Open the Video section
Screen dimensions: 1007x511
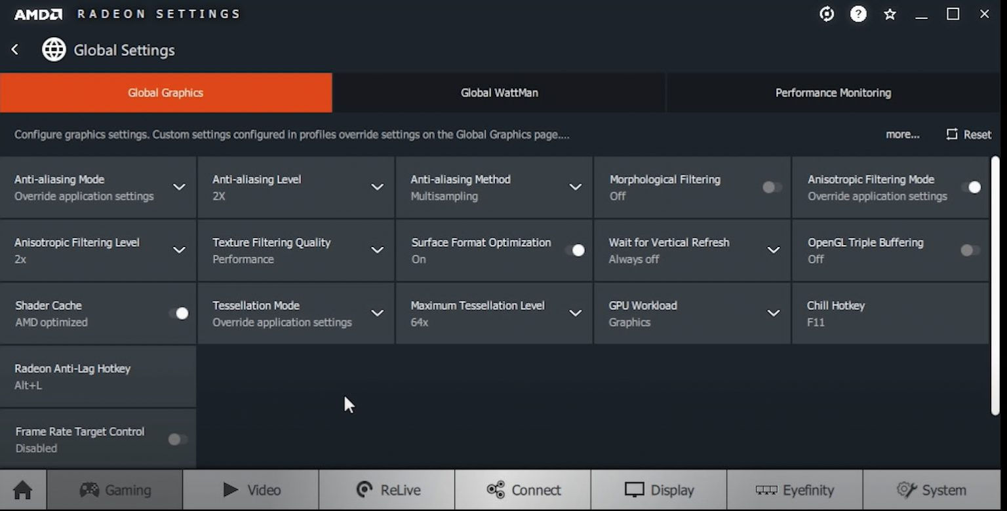tap(251, 490)
